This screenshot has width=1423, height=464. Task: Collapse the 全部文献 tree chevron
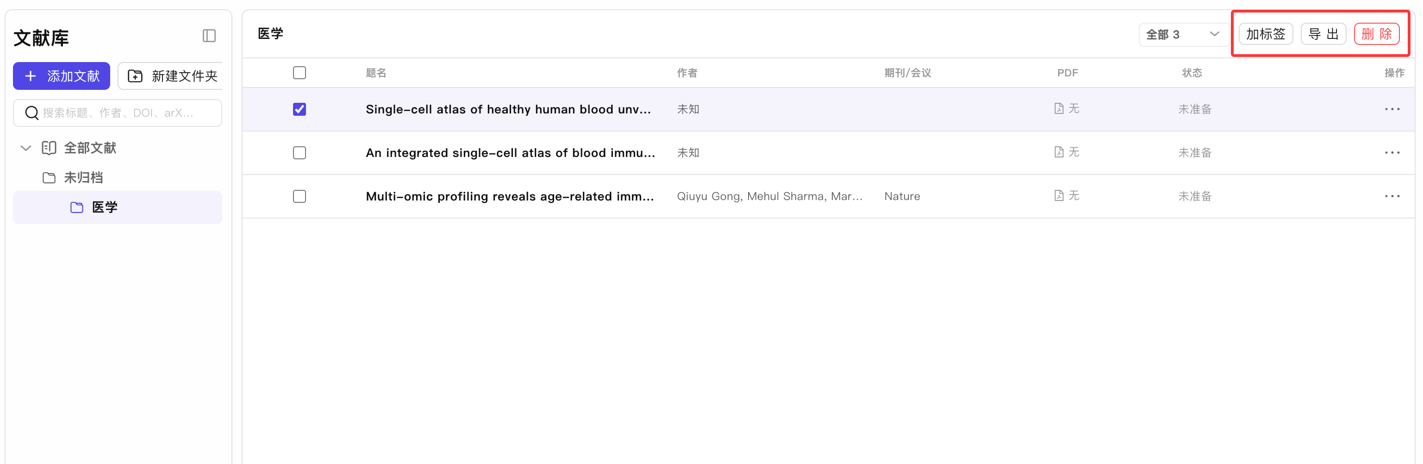coord(25,148)
